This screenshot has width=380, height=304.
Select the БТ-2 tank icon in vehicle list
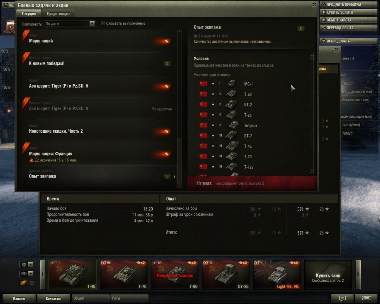click(231, 104)
